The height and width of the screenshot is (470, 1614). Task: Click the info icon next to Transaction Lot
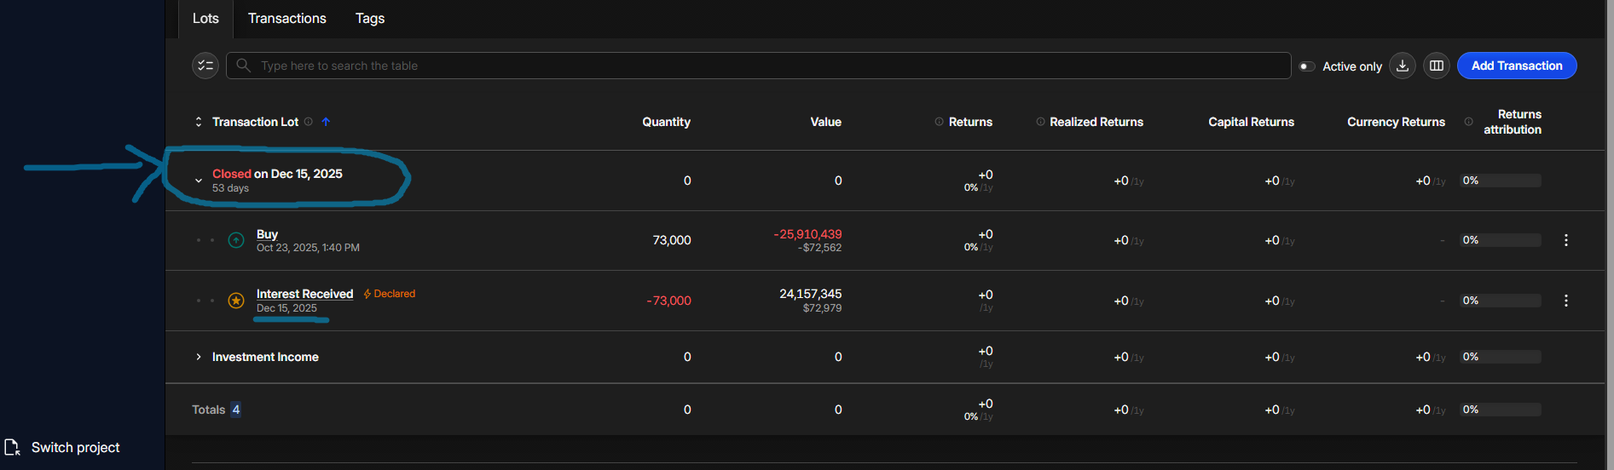coord(309,122)
